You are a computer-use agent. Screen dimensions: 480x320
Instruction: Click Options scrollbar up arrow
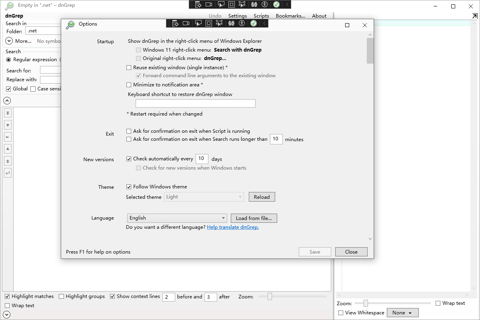370,35
